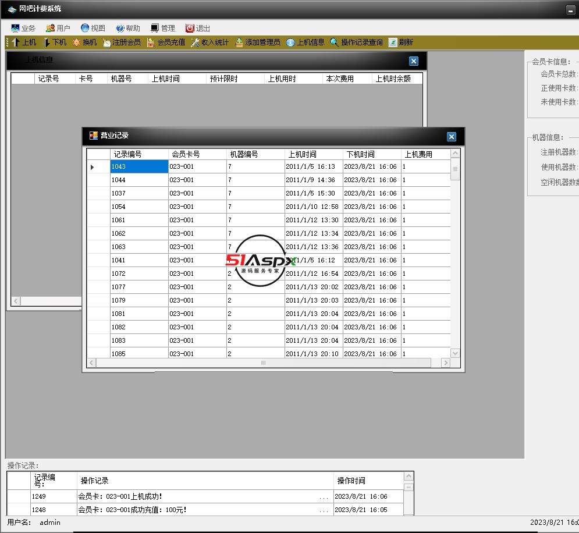Sort by the 上机时间 column header in 营业记录
Image resolution: width=579 pixels, height=533 pixels.
tap(313, 154)
